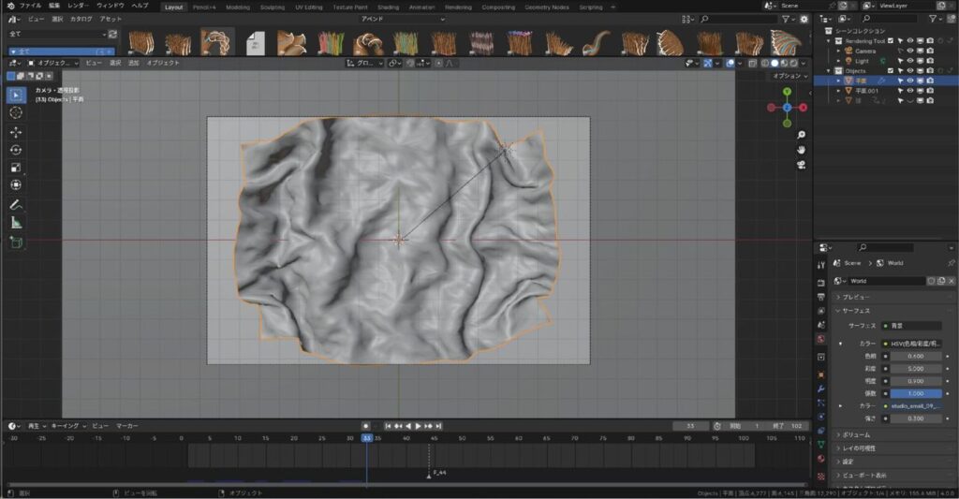Collapse the Objects collection
Image resolution: width=959 pixels, height=499 pixels.
coord(830,71)
